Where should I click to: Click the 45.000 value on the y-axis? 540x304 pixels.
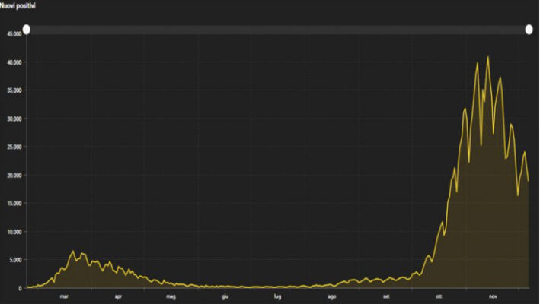[14, 34]
